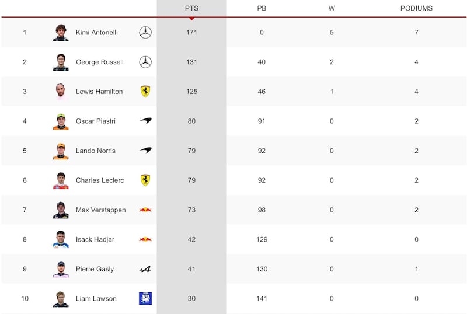Sort table by the PODIUMS column header
This screenshot has width=467, height=314.
pyautogui.click(x=416, y=8)
